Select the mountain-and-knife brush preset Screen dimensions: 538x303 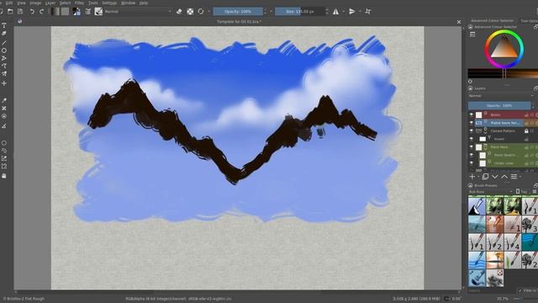[x=477, y=205]
